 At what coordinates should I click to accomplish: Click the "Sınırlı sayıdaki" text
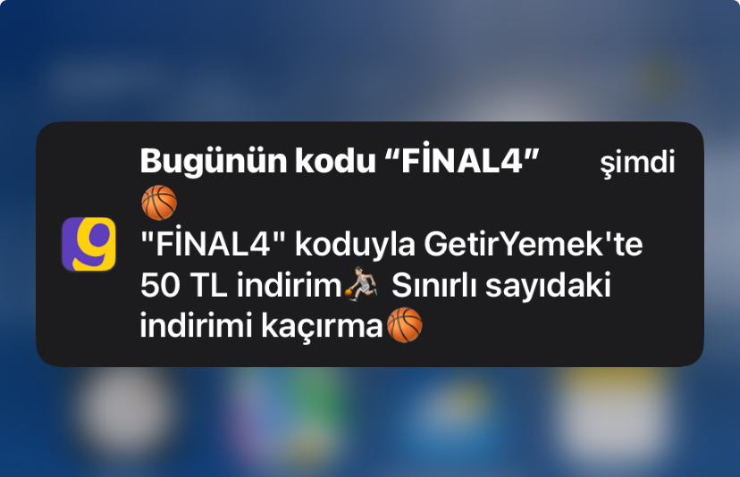point(501,286)
